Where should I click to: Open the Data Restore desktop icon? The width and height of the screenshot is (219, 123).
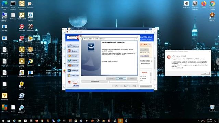click(22, 74)
